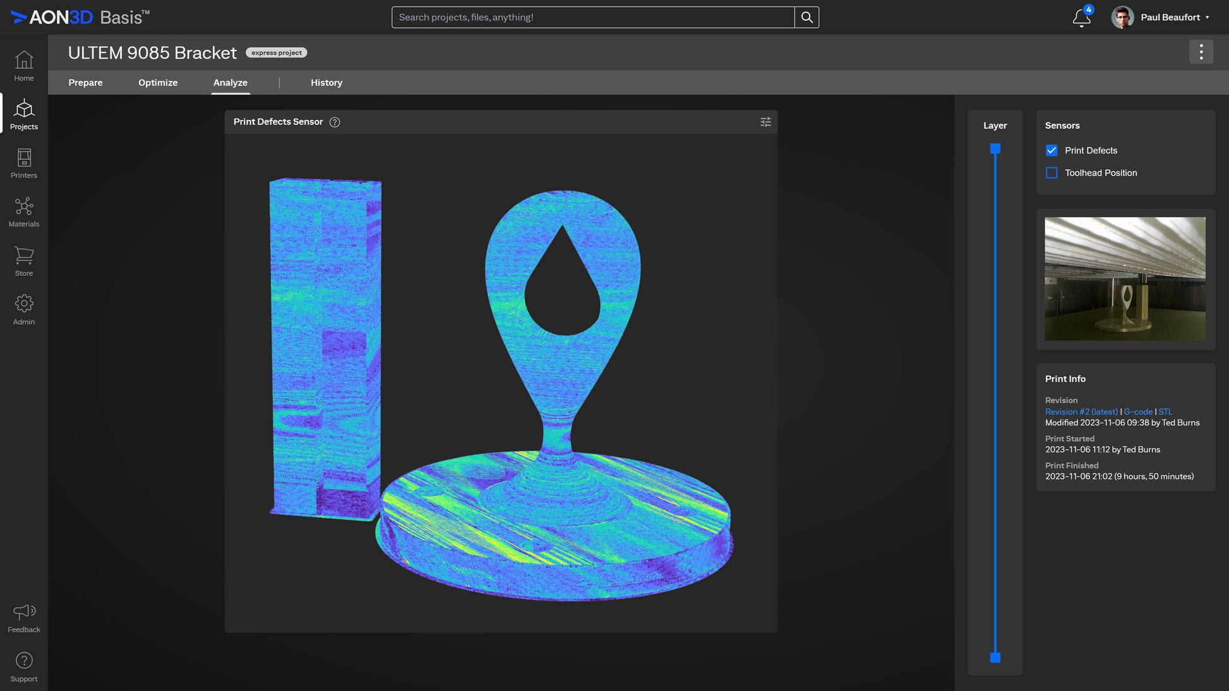Viewport: 1229px width, 691px height.
Task: Click Paul Beaufort's avatar picture
Action: (1122, 18)
